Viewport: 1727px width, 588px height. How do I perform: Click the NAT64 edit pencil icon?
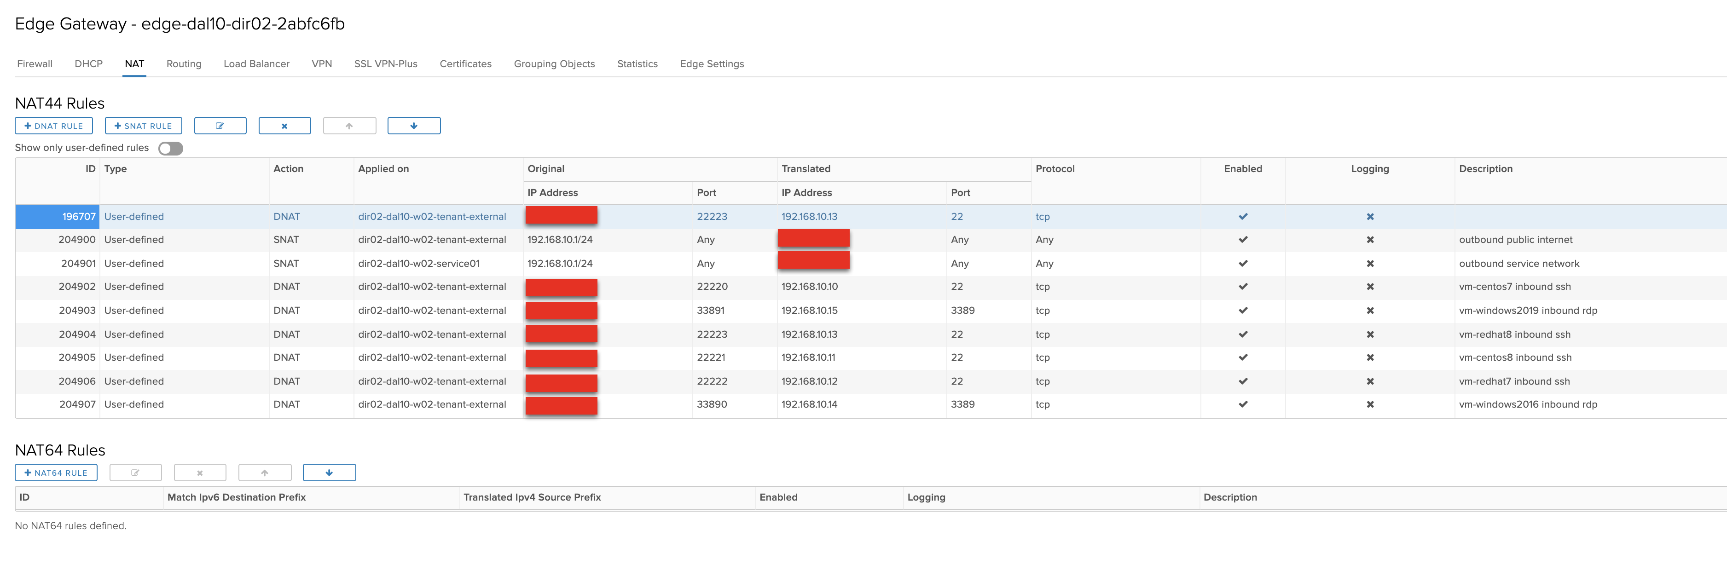[135, 473]
